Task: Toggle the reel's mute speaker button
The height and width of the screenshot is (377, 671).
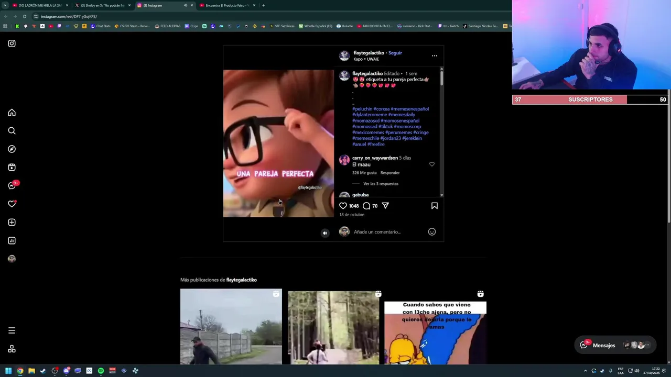Action: coord(325,233)
